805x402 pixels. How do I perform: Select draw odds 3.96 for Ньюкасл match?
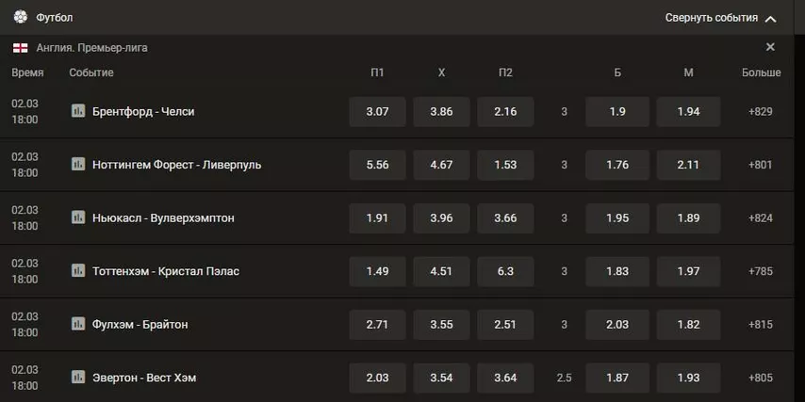click(441, 217)
